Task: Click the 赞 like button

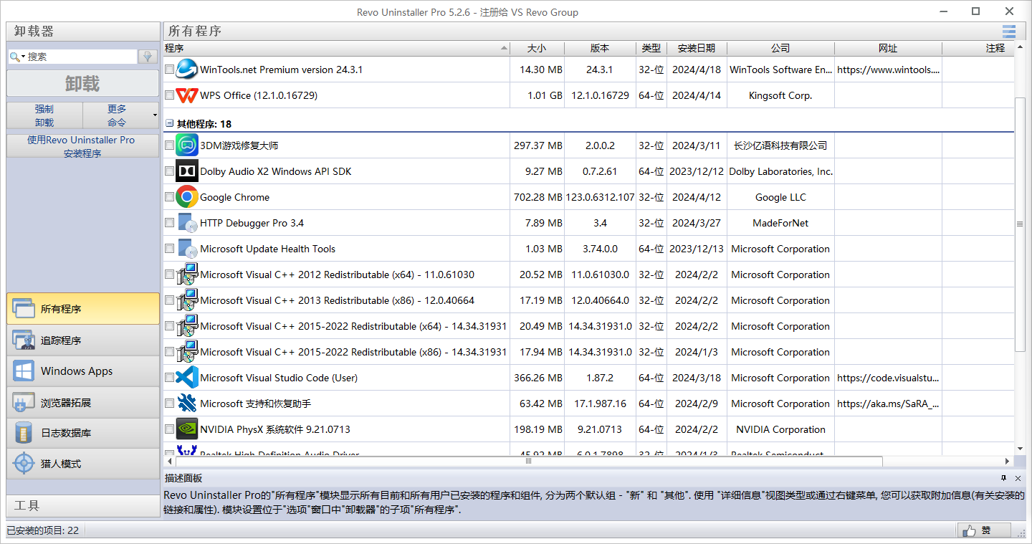Action: point(984,530)
